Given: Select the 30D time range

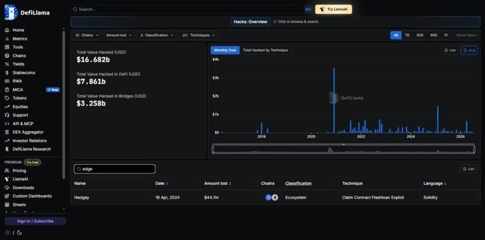Looking at the screenshot, I should (420, 35).
